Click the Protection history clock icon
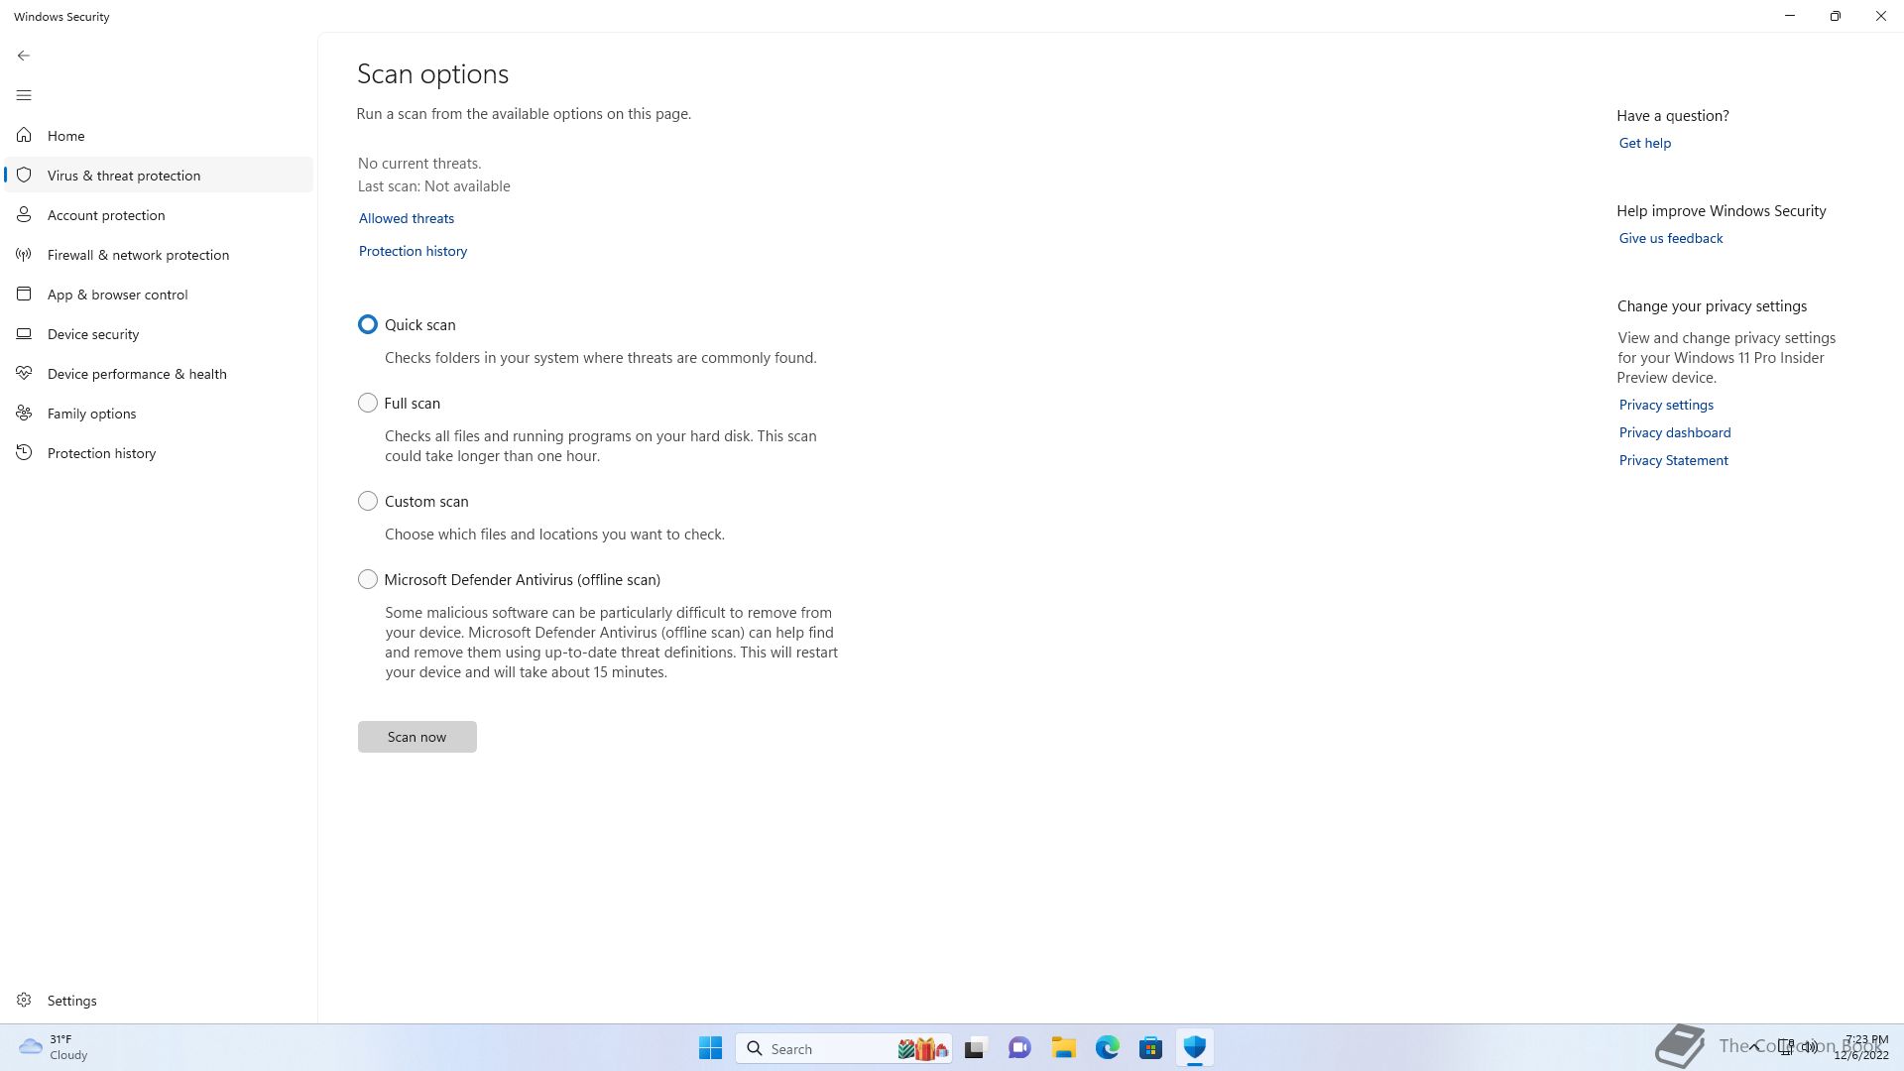Image resolution: width=1904 pixels, height=1071 pixels. click(x=24, y=452)
